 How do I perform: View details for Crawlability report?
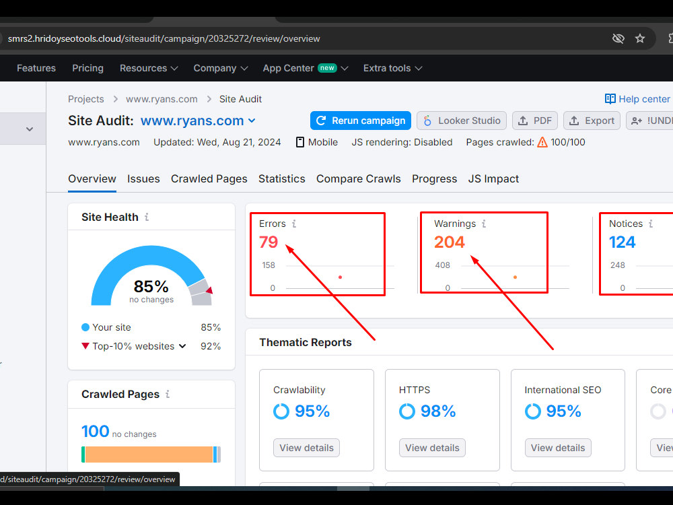pyautogui.click(x=306, y=448)
